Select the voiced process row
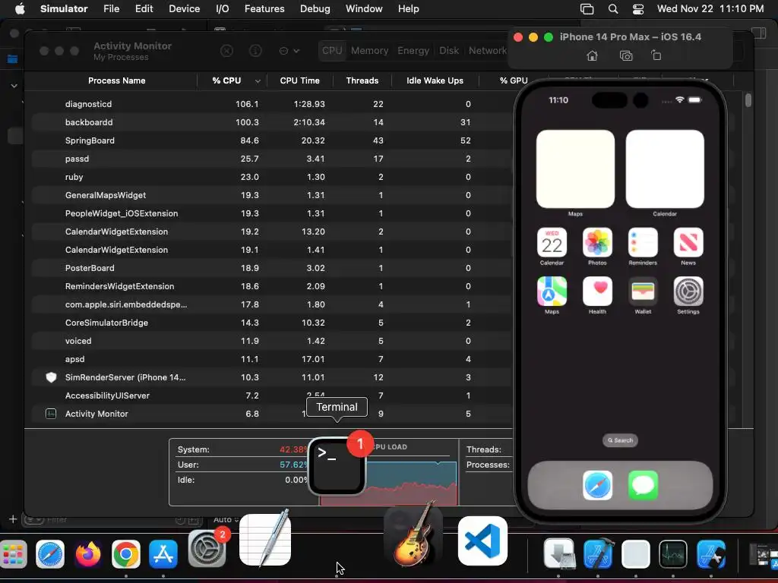Image resolution: width=778 pixels, height=583 pixels. pyautogui.click(x=272, y=341)
